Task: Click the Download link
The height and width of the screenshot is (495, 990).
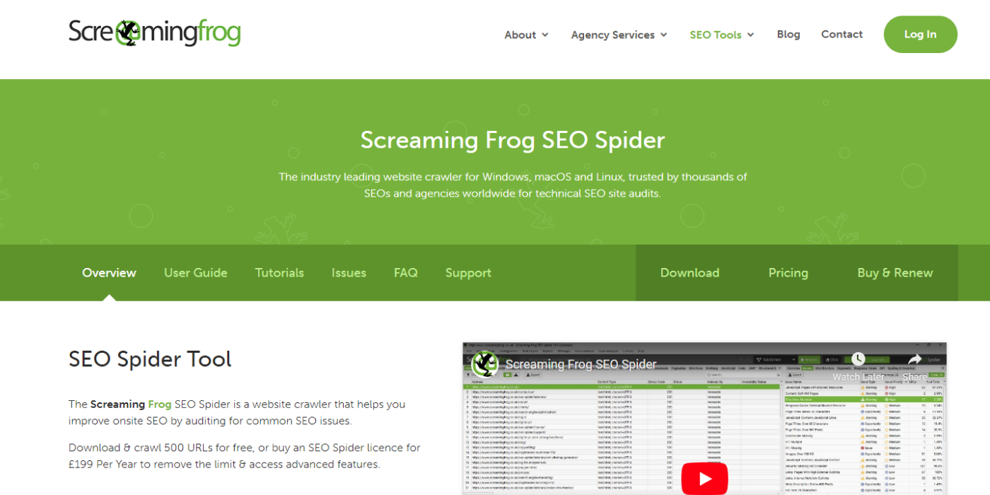Action: [689, 272]
